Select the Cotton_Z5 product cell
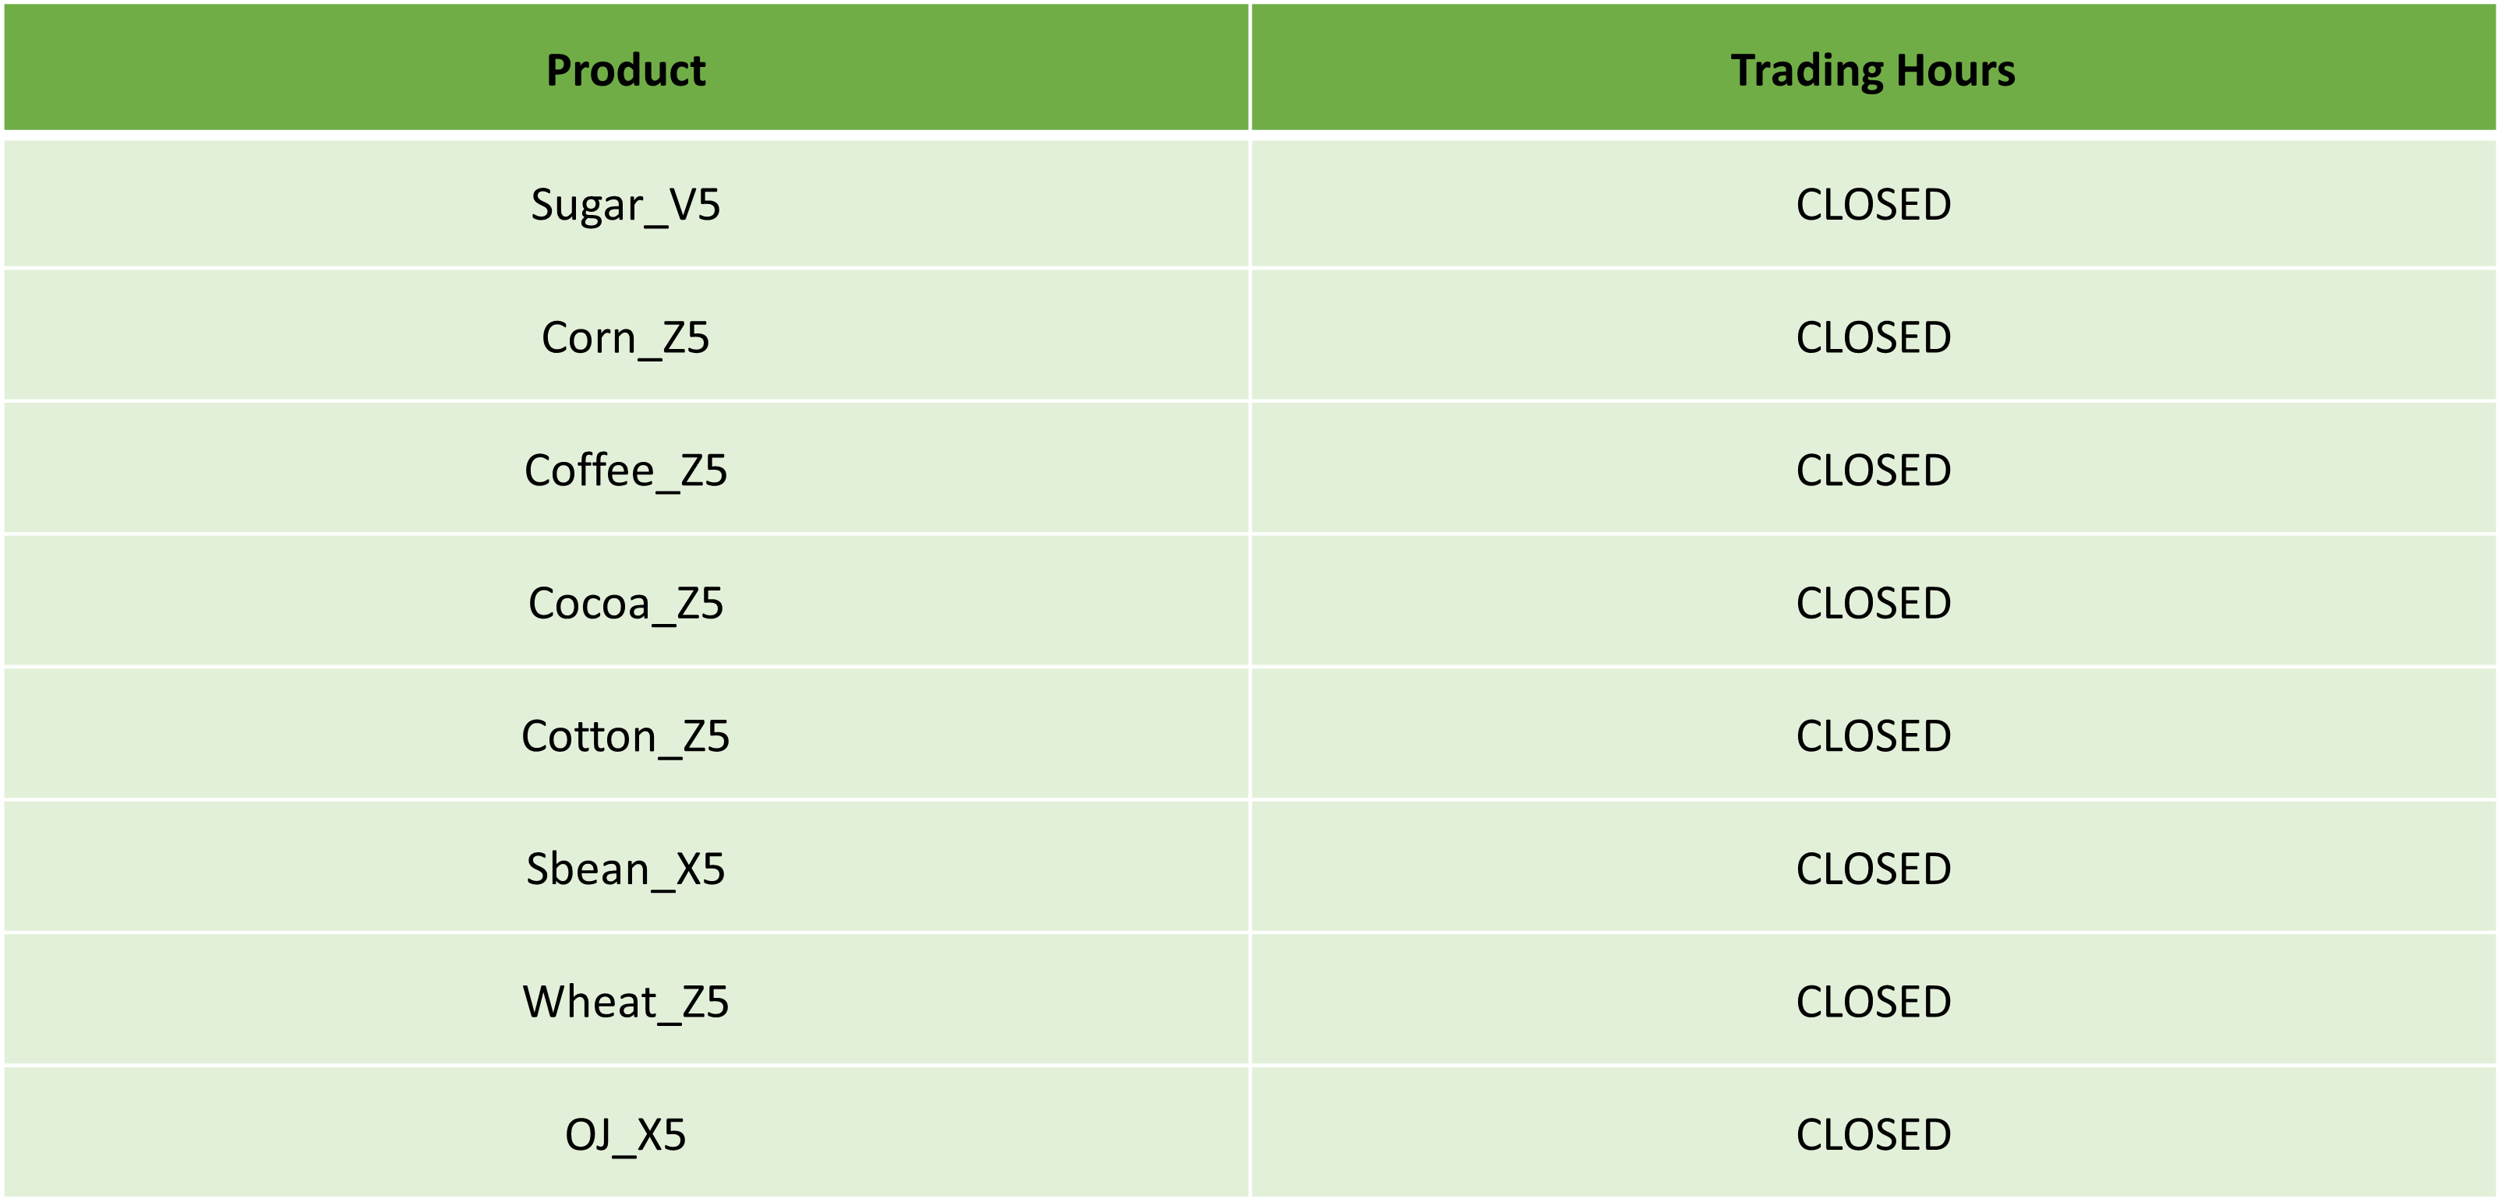Viewport: 2505px width, 1202px height. coord(625,735)
